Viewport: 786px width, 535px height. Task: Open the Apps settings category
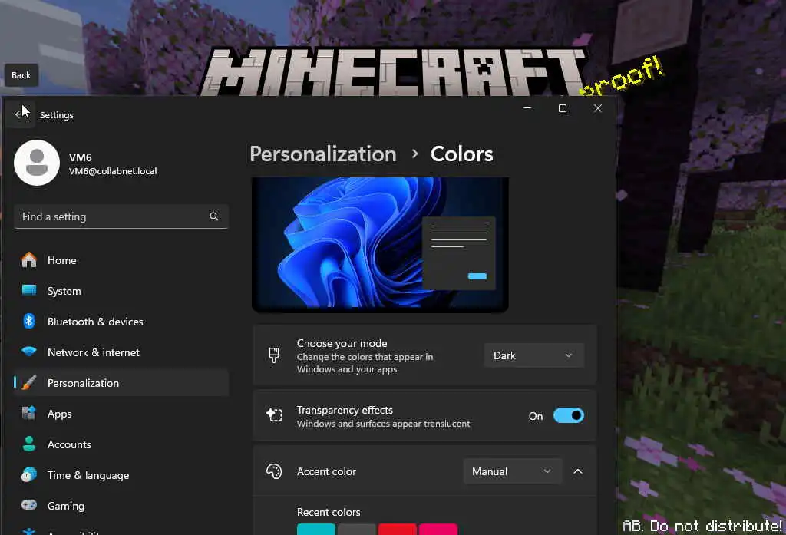121,414
